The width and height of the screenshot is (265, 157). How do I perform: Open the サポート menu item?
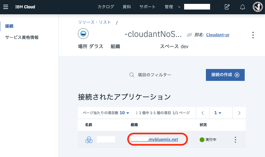pos(147,7)
